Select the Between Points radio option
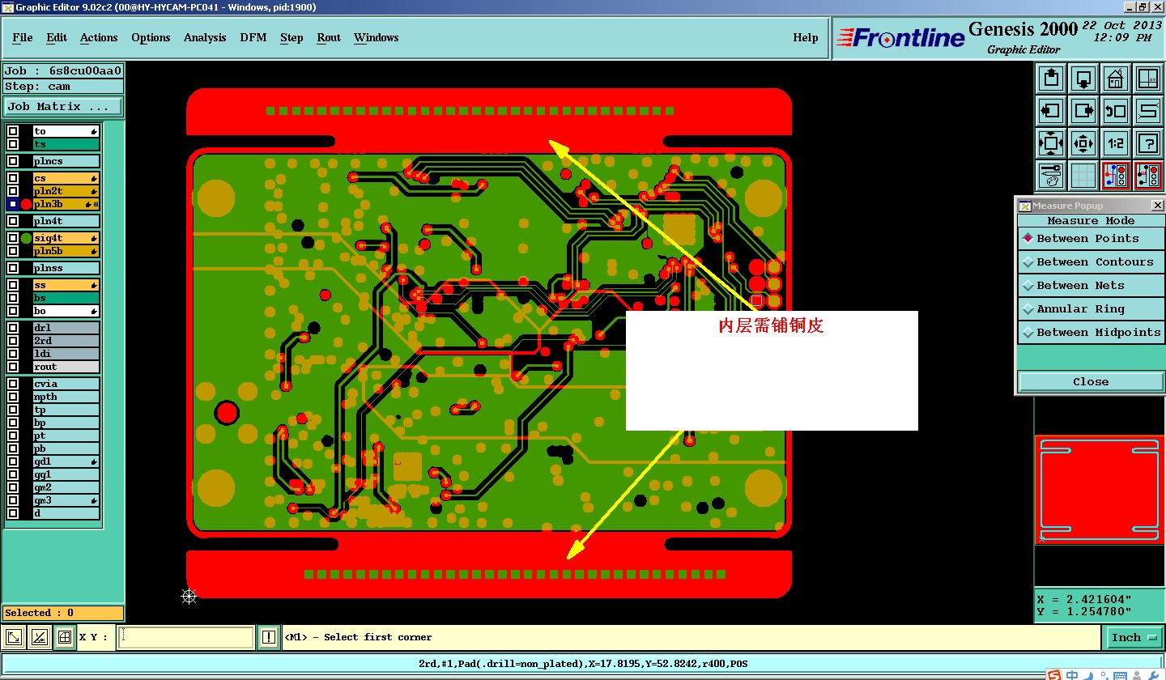The image size is (1166, 680). coord(1090,239)
